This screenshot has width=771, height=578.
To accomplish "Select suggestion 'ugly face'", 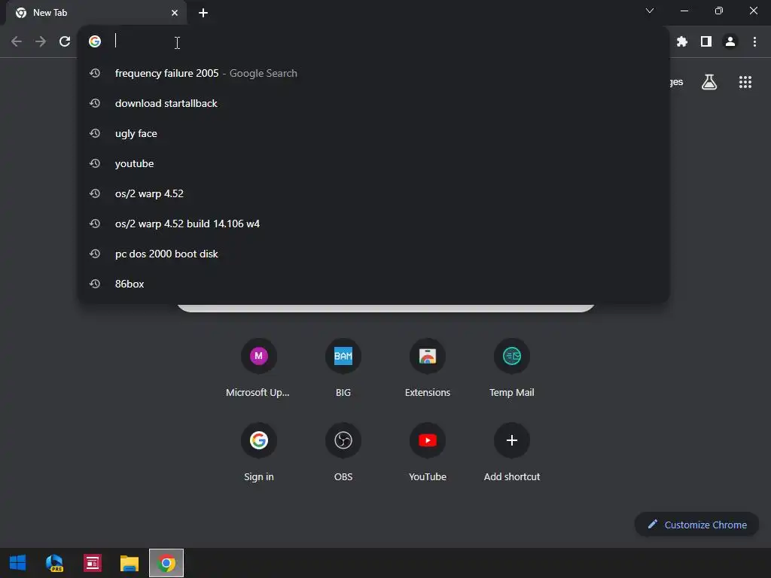I will [x=373, y=133].
